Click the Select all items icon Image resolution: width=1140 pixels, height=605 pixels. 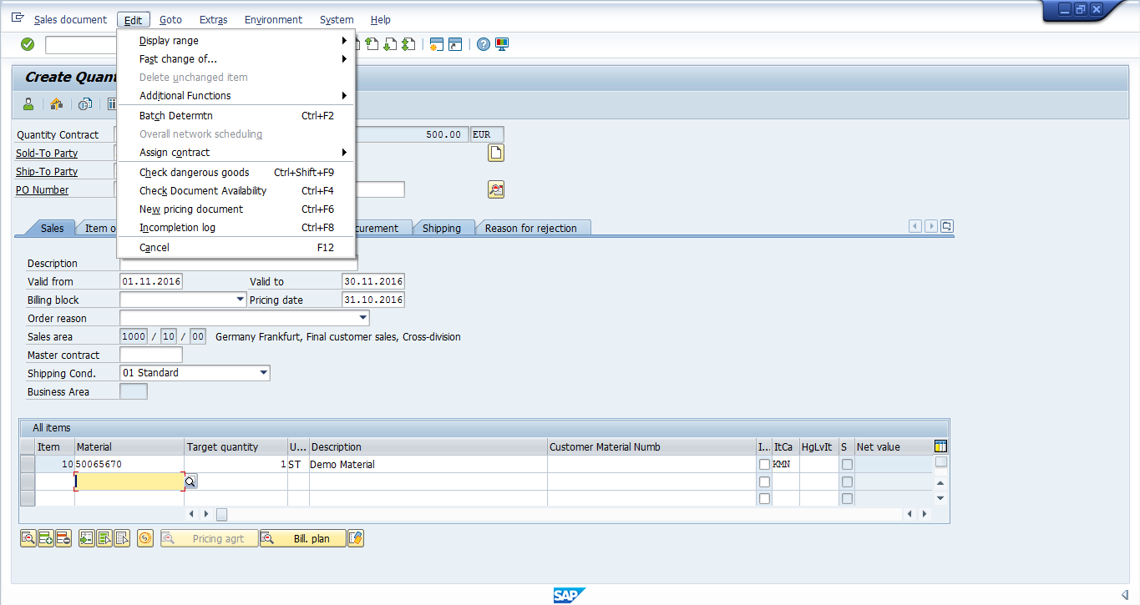pos(87,538)
